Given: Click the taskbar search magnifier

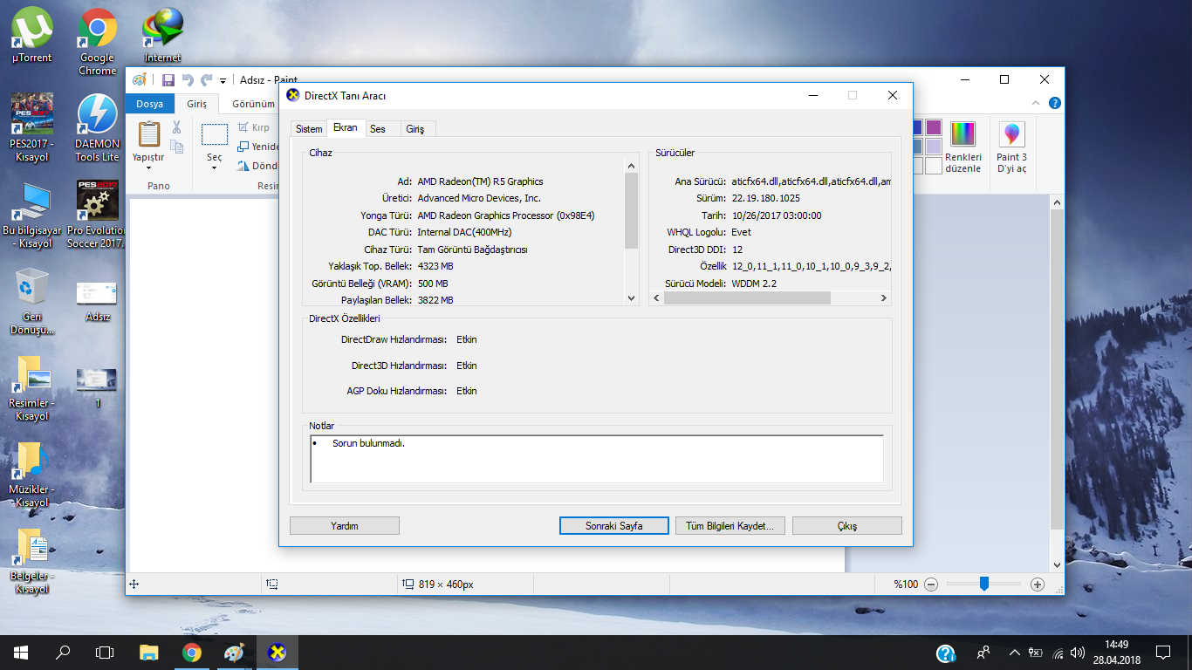Looking at the screenshot, I should [63, 653].
